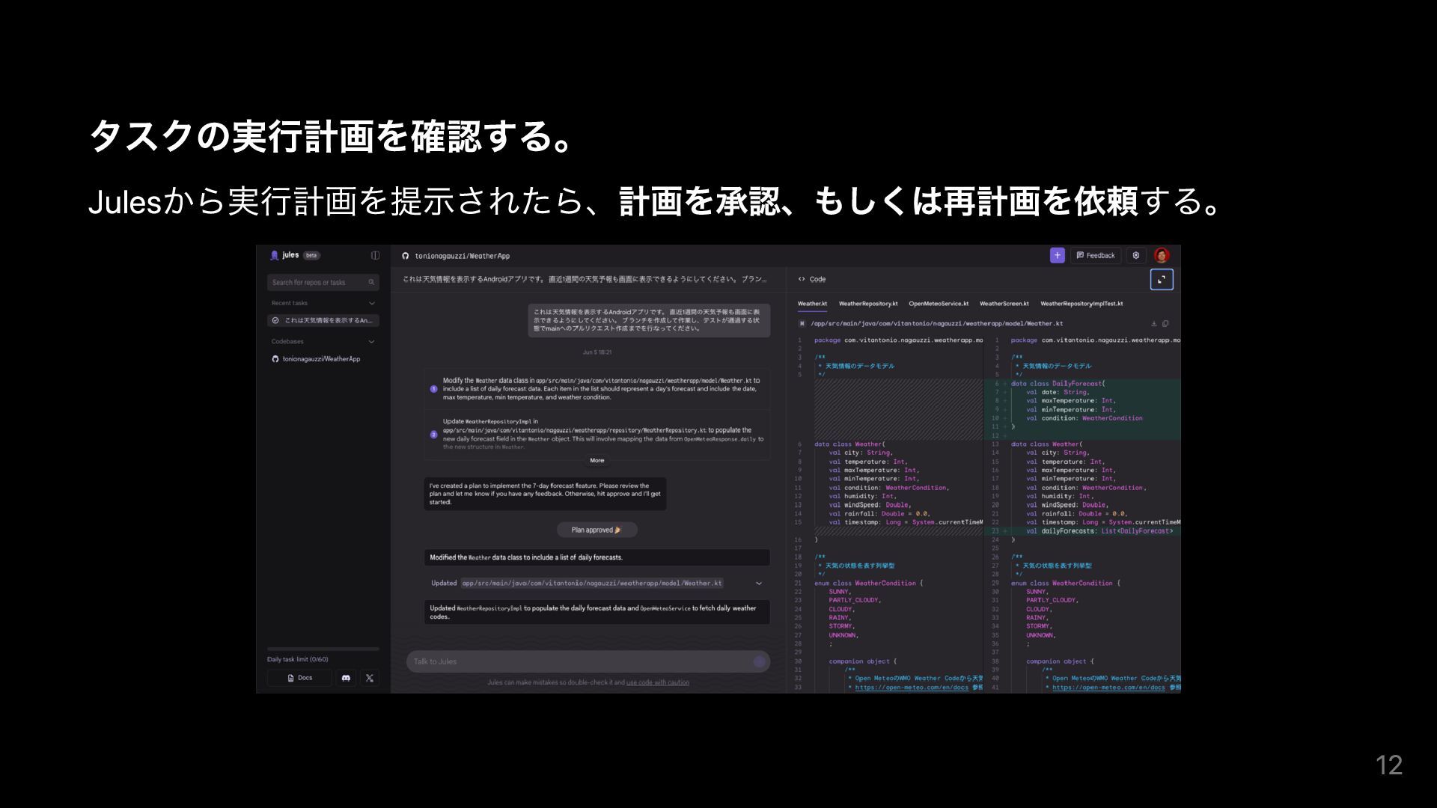
Task: Click the user prompt bubble in chat
Action: pyautogui.click(x=649, y=320)
